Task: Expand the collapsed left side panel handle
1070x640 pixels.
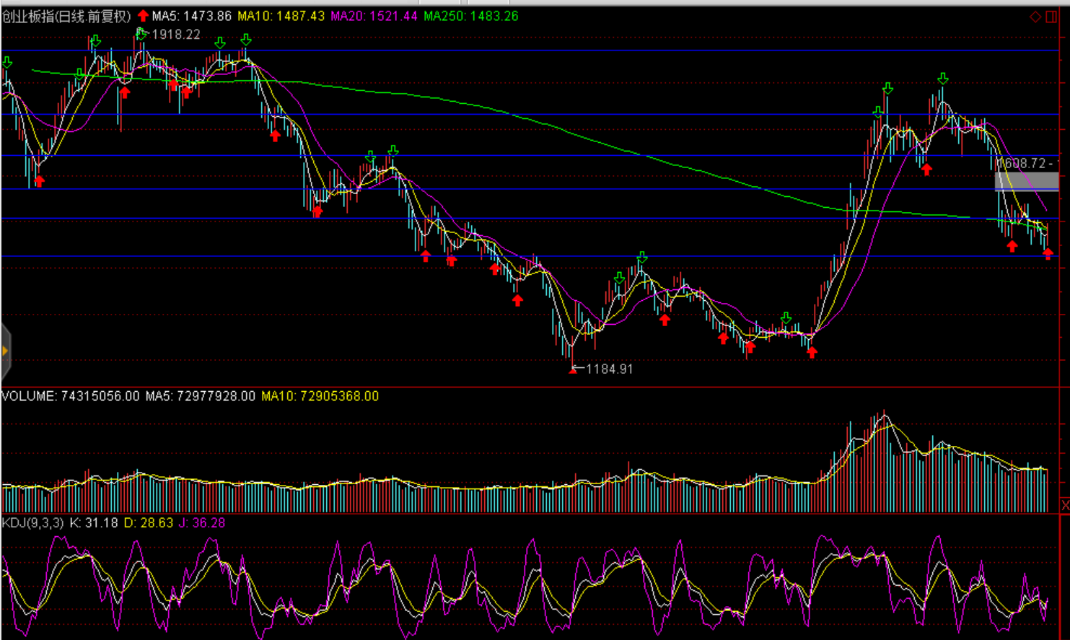Action: 5,351
